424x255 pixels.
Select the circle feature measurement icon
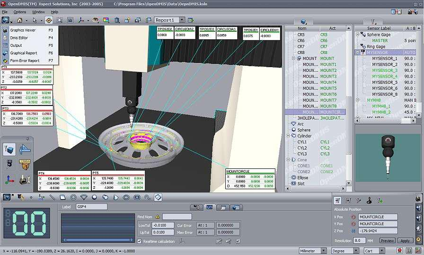point(73,197)
